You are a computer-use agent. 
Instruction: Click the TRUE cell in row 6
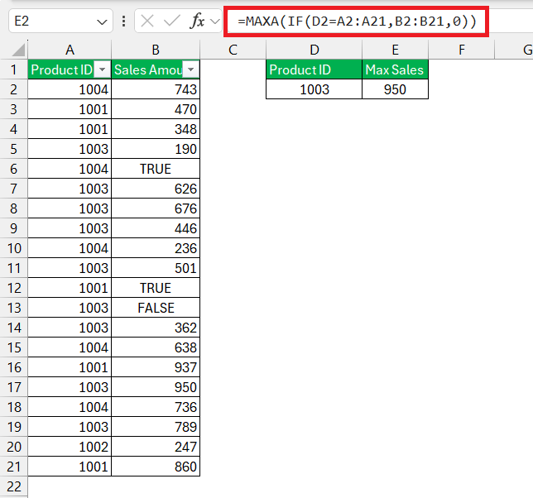[156, 169]
